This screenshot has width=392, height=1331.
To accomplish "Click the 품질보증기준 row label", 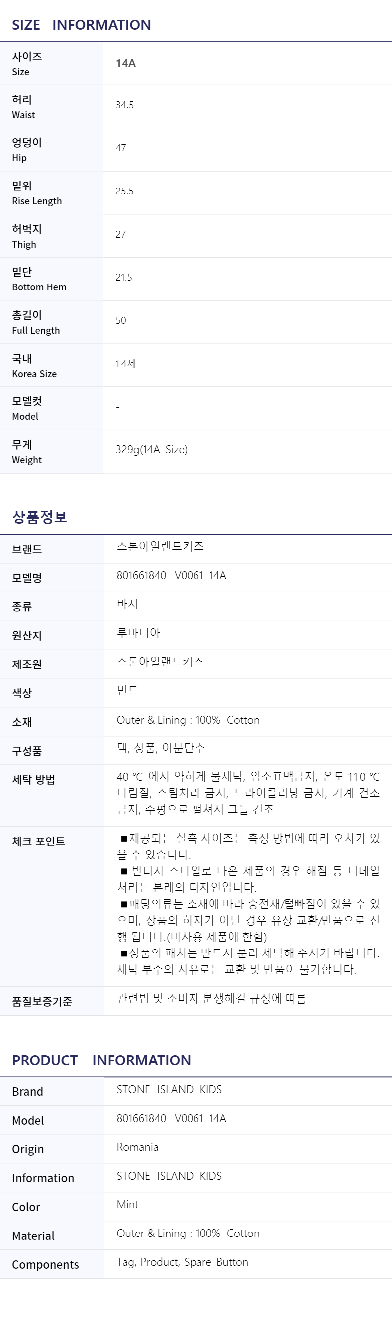I will click(x=42, y=1001).
